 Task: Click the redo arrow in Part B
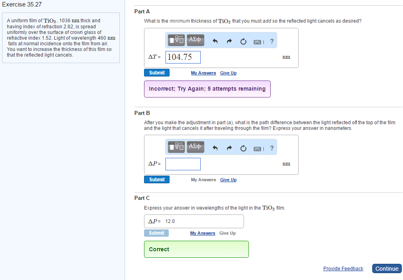[x=229, y=148]
